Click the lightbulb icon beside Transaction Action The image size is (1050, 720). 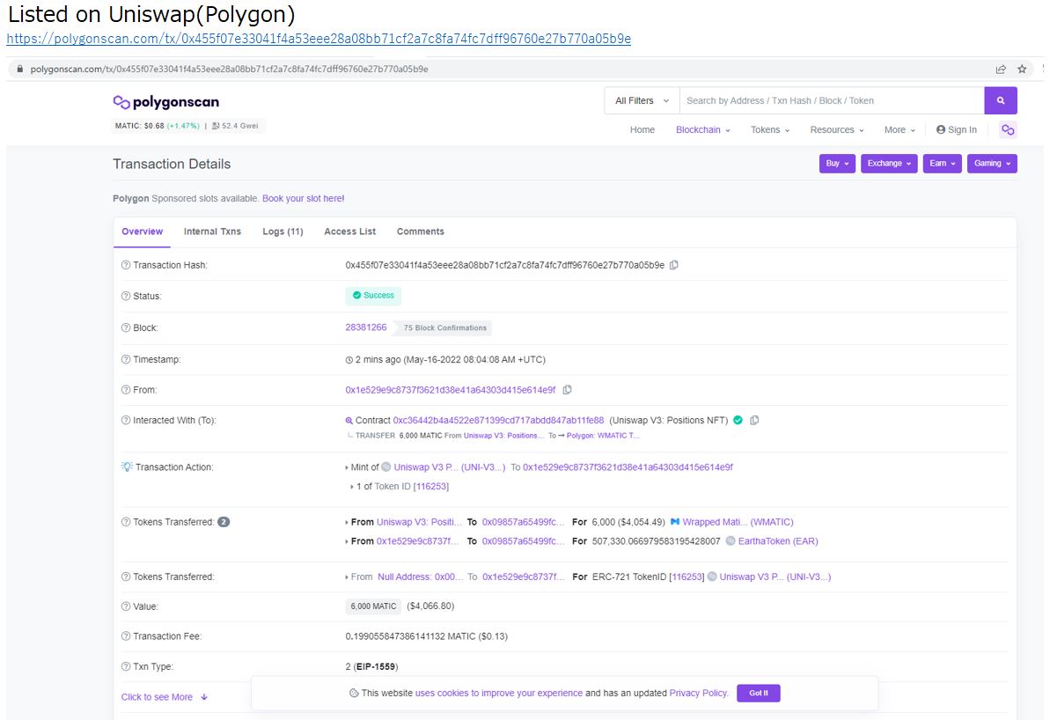click(x=127, y=467)
